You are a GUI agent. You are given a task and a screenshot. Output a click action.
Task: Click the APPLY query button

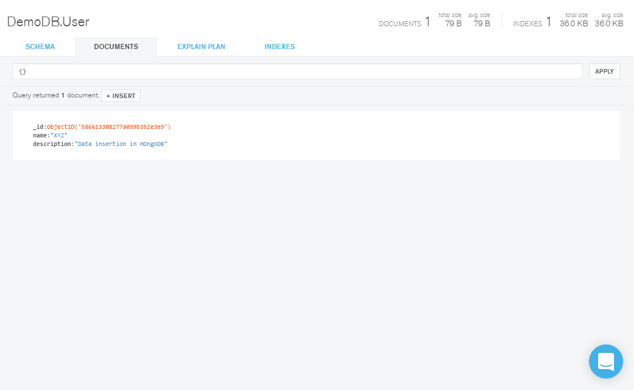604,71
